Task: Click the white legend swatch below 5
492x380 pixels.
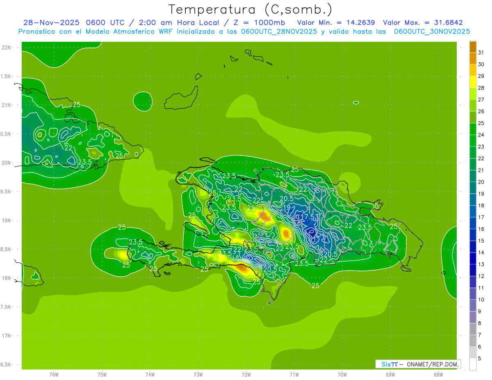Action: pyautogui.click(x=473, y=364)
